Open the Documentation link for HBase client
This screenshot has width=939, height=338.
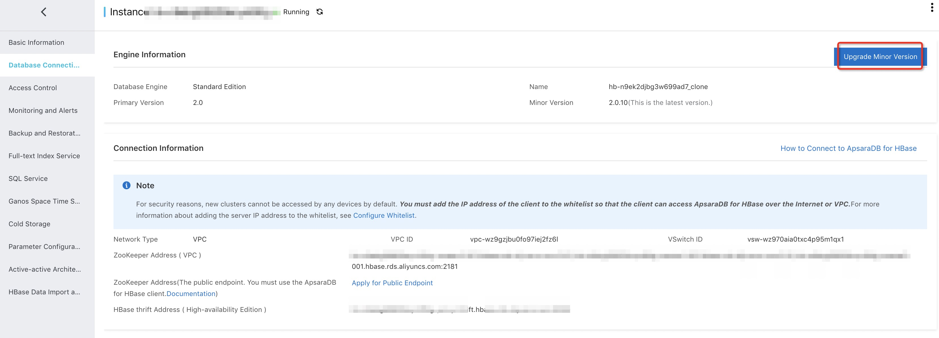(x=191, y=293)
